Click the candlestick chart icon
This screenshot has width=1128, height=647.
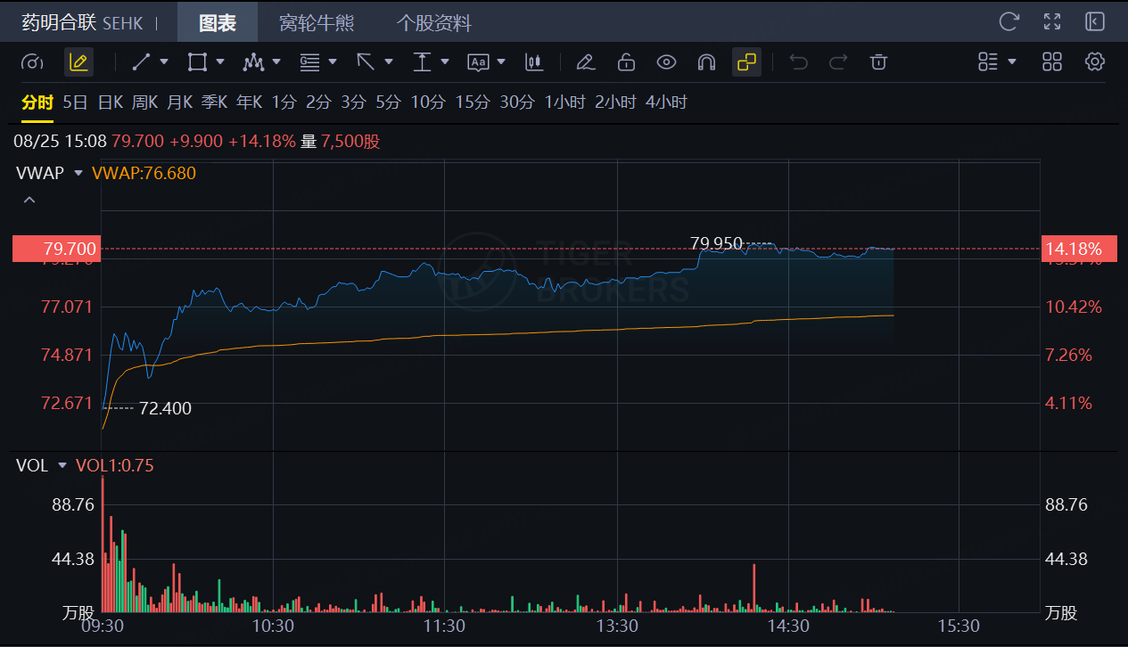[x=534, y=61]
